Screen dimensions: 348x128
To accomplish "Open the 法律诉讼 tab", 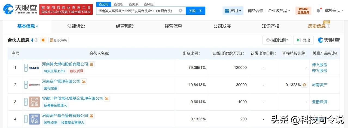I will 76,26.
